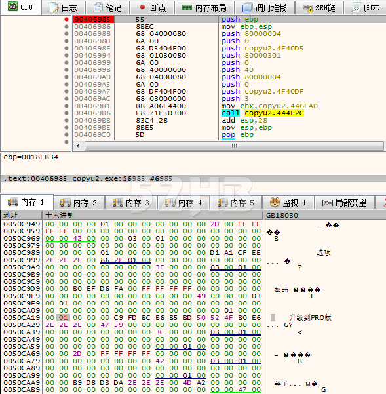Screen dimensions: 386x394
Task: Click the truck icon on 内存 4 tab
Action: click(x=170, y=203)
